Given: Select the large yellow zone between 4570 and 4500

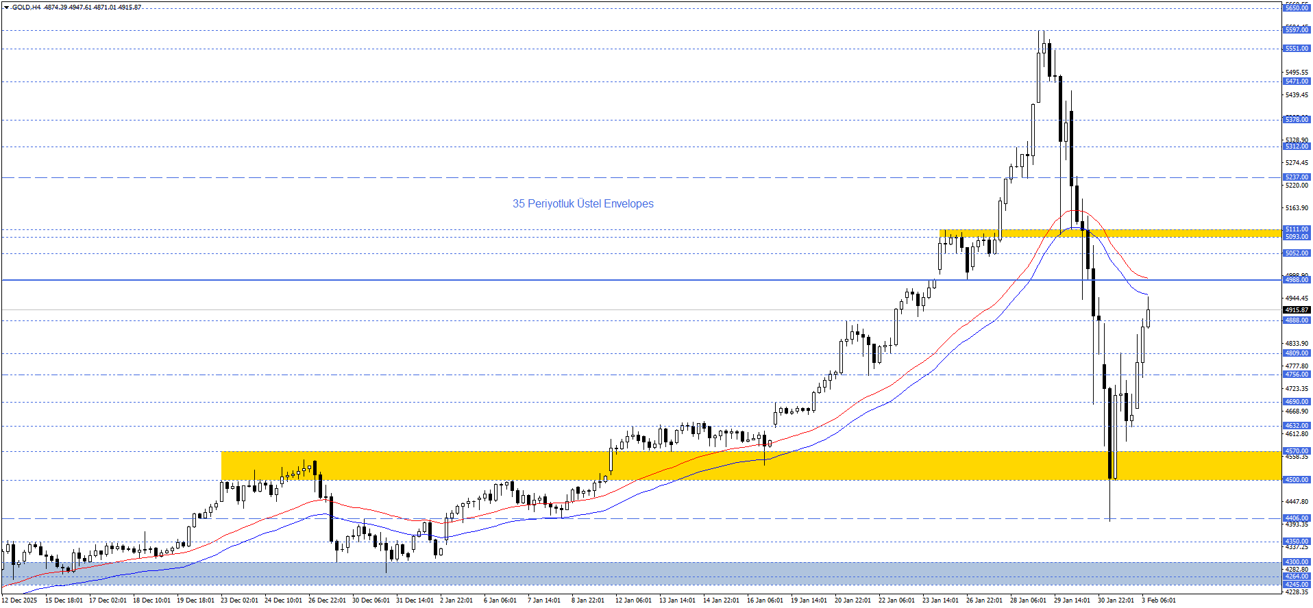Looking at the screenshot, I should coord(751,466).
